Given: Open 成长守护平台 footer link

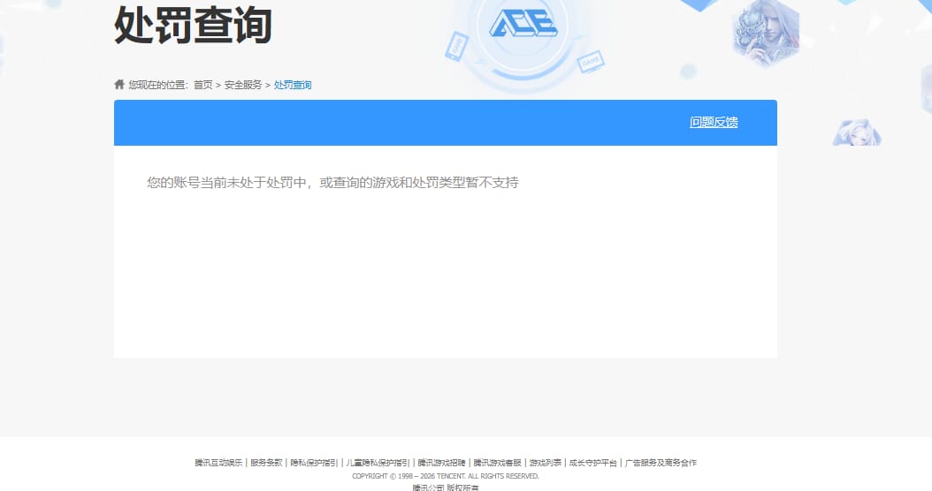Looking at the screenshot, I should 592,463.
